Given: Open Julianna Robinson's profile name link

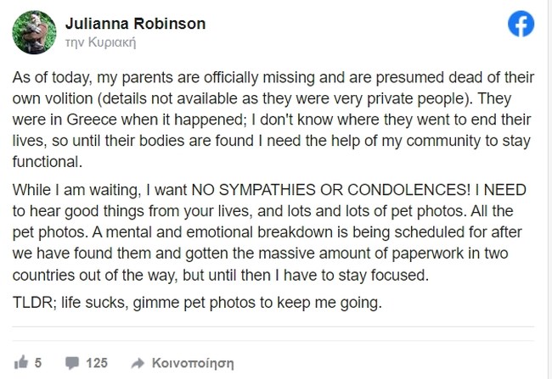Looking at the screenshot, I should tap(132, 23).
